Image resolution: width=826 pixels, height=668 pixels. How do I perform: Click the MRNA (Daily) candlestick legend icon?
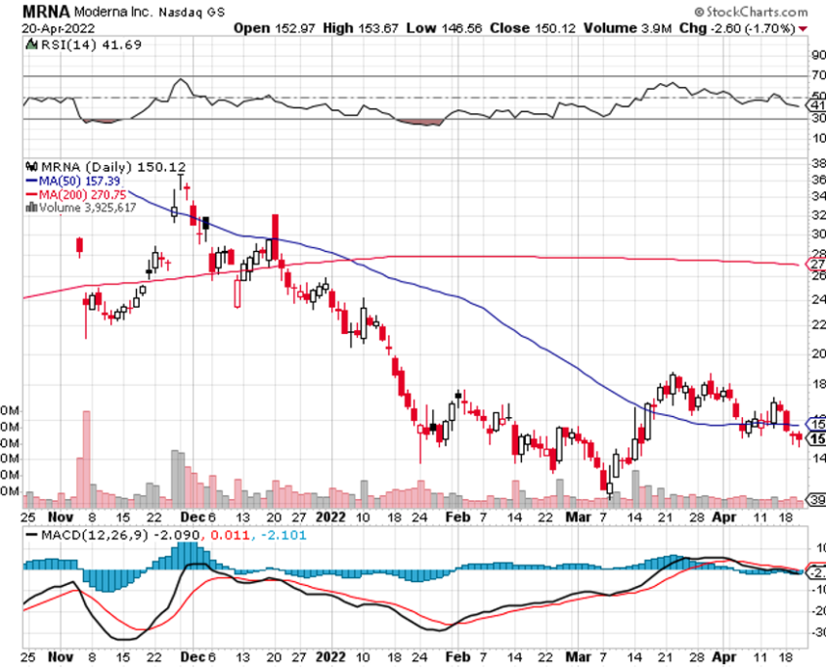tap(28, 167)
